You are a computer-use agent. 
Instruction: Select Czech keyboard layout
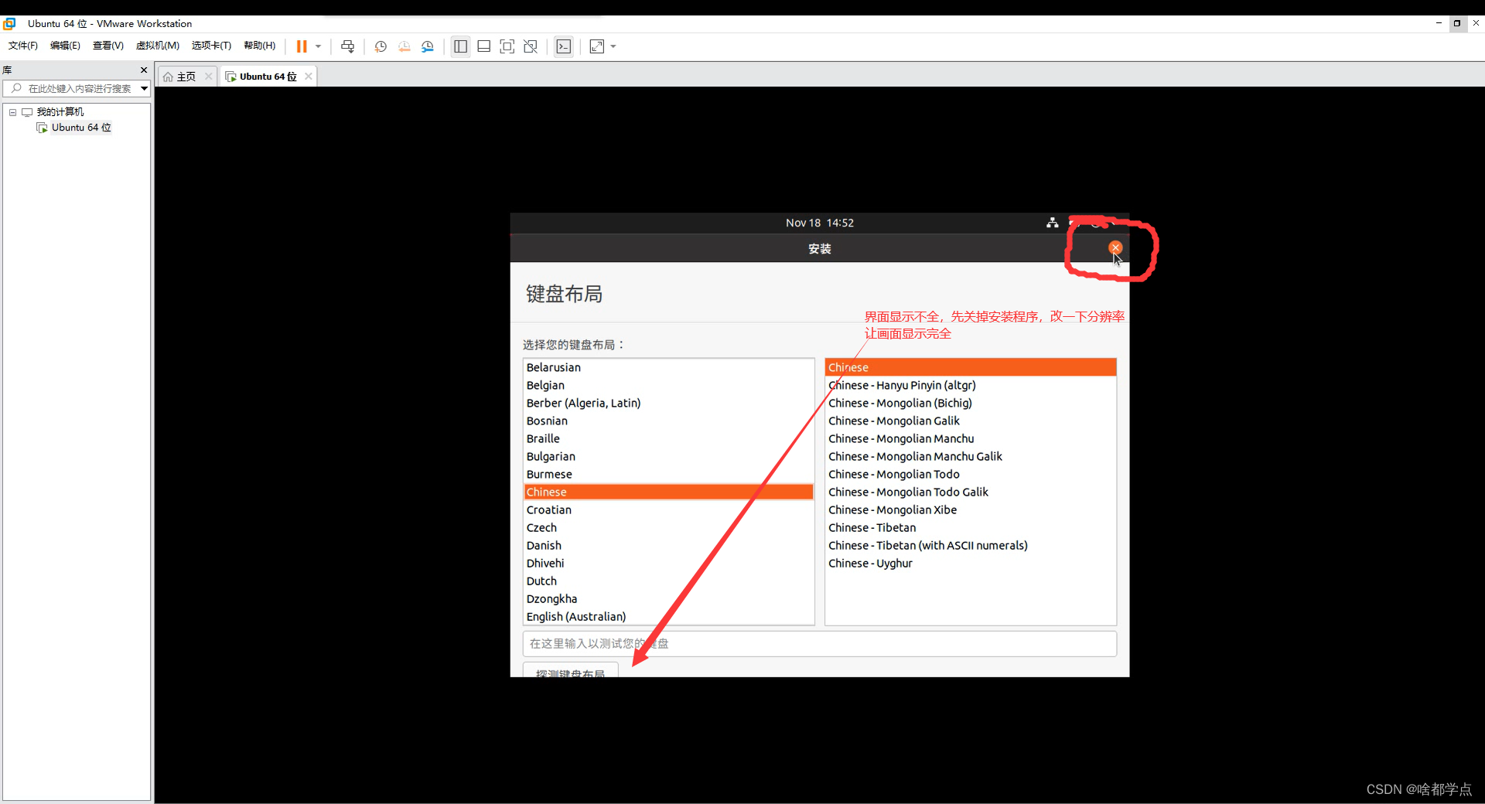[668, 527]
